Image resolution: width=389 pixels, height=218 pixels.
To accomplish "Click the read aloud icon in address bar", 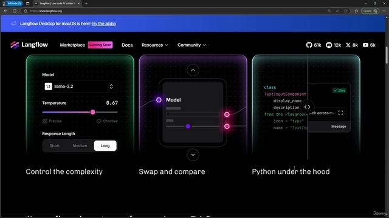I will pyautogui.click(x=337, y=11).
